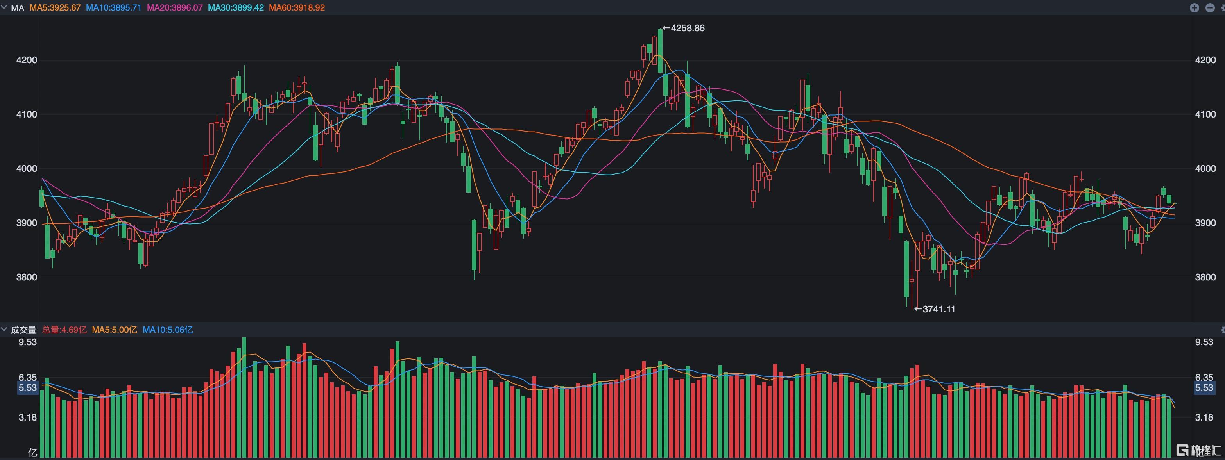
Task: Zoom out the chart with minus icon
Action: tap(1210, 8)
